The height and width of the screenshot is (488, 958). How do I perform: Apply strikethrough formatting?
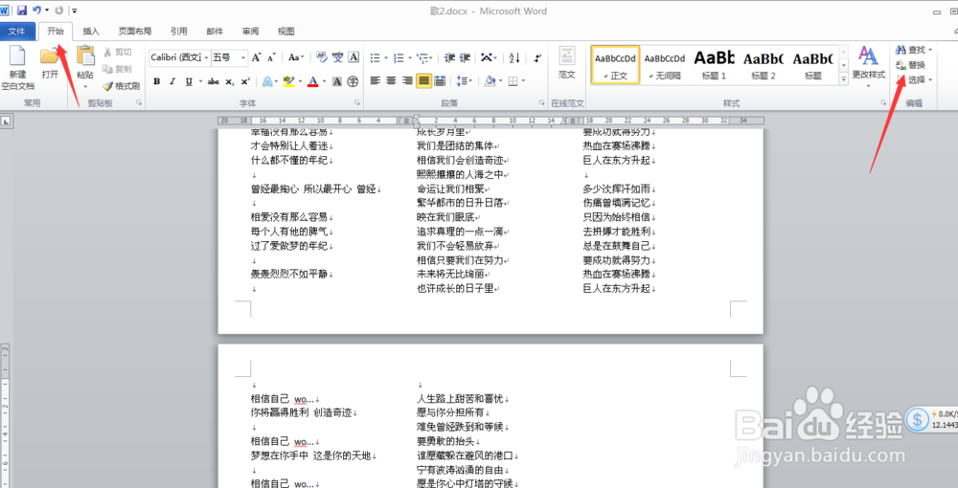tap(214, 81)
